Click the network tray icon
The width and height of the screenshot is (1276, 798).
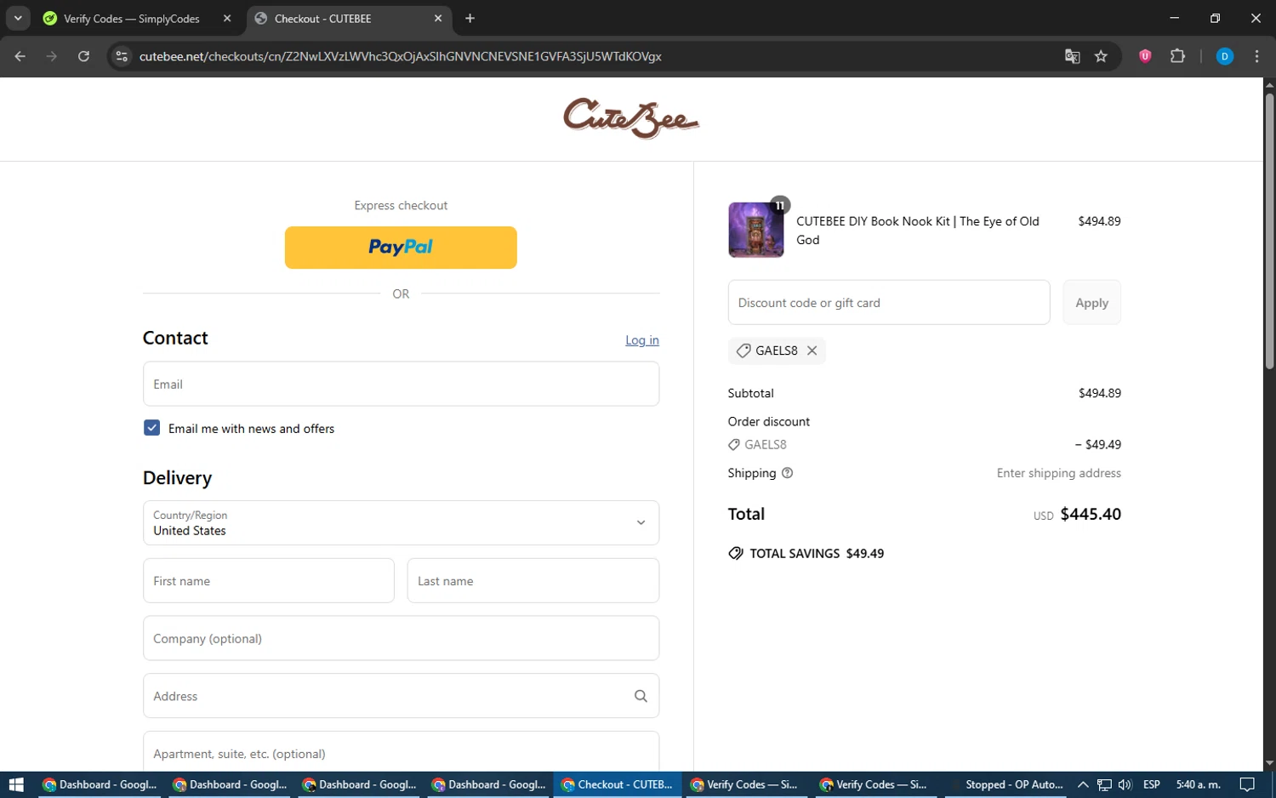coord(1104,784)
